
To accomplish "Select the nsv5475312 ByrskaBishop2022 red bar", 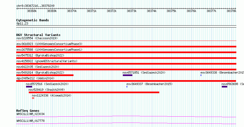I will pos(126,58).
